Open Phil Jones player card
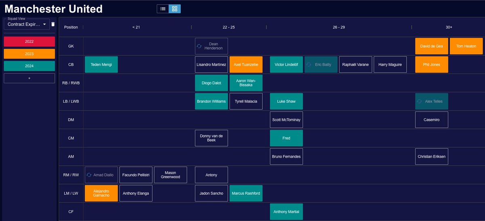Image resolution: width=485 pixels, height=221 pixels. click(432, 65)
